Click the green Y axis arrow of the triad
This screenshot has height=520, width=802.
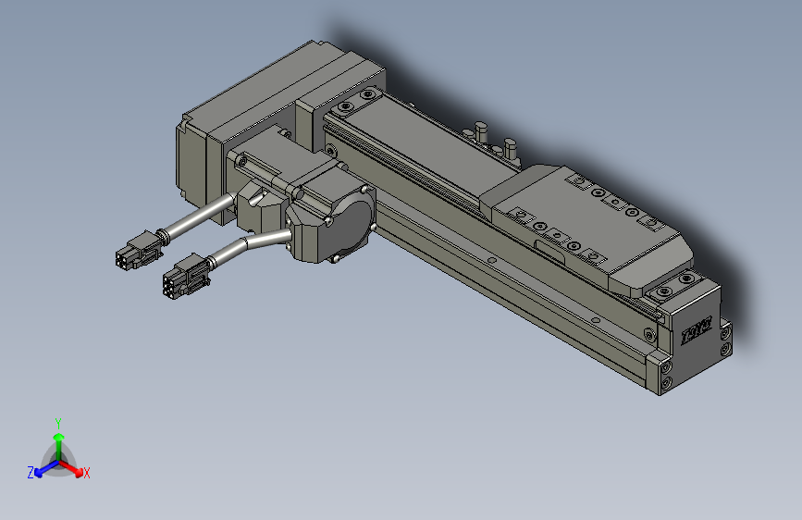[59, 446]
